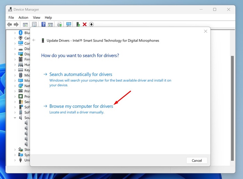243x179 pixels.
Task: Select the Display adapters icon in tree
Action: point(20,54)
